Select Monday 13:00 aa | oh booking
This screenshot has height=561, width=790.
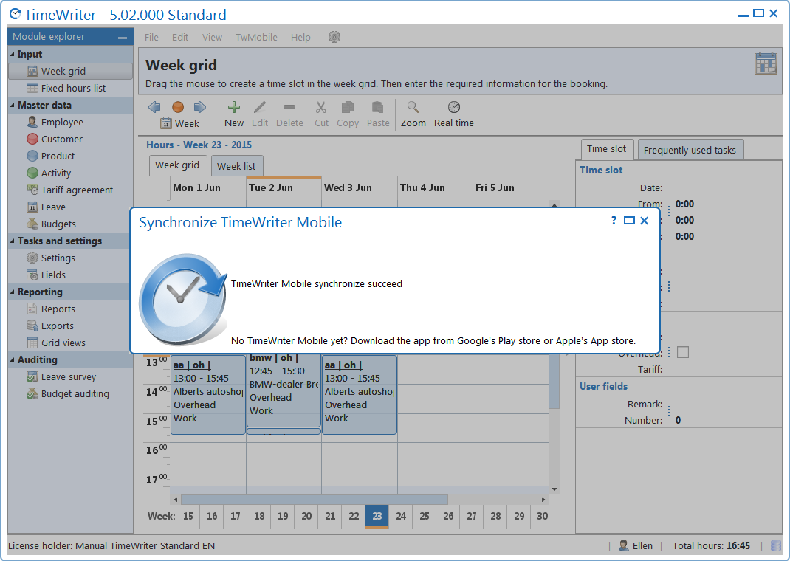(208, 396)
